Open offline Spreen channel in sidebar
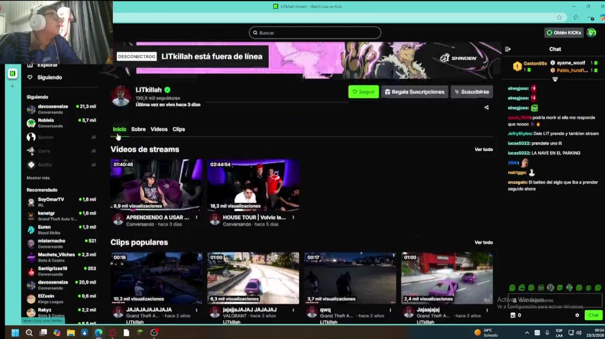This screenshot has height=339, width=605. point(61,137)
